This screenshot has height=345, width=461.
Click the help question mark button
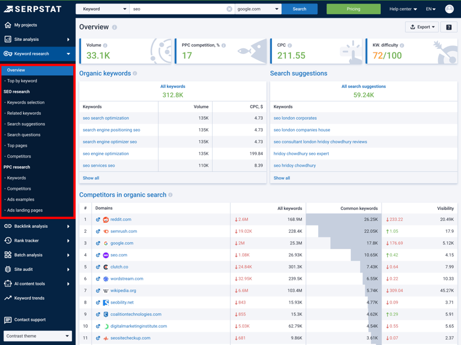(x=449, y=27)
